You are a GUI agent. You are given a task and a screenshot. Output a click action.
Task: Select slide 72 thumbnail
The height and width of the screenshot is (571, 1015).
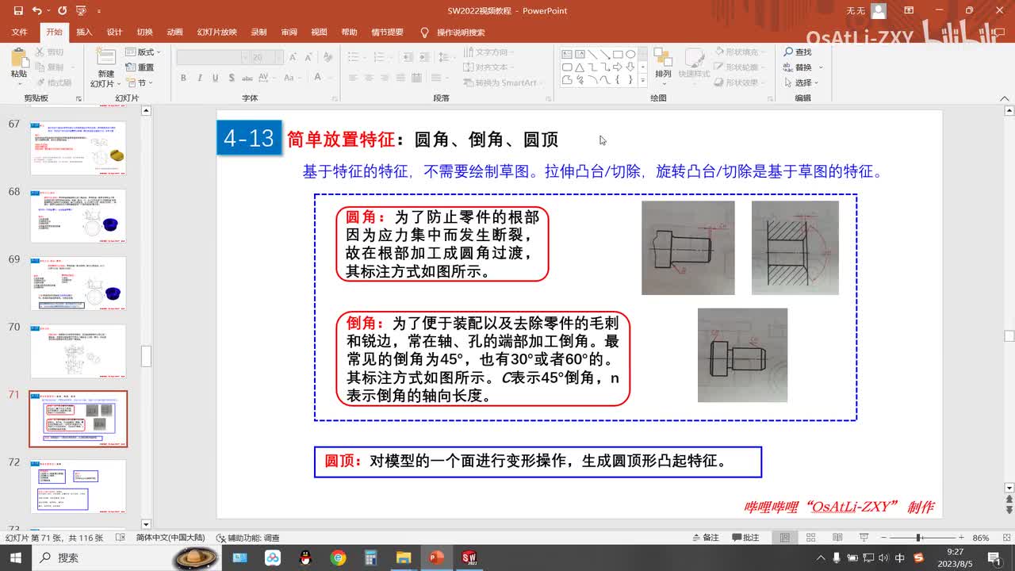pyautogui.click(x=78, y=486)
